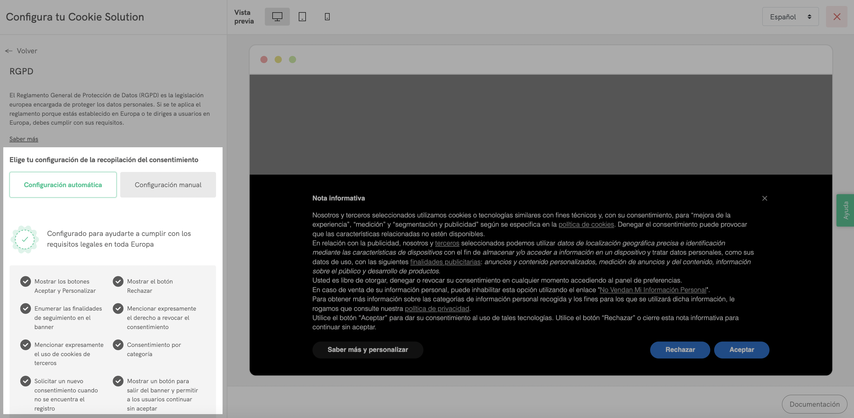
Task: Click Saber más y personalizar button
Action: 367,350
